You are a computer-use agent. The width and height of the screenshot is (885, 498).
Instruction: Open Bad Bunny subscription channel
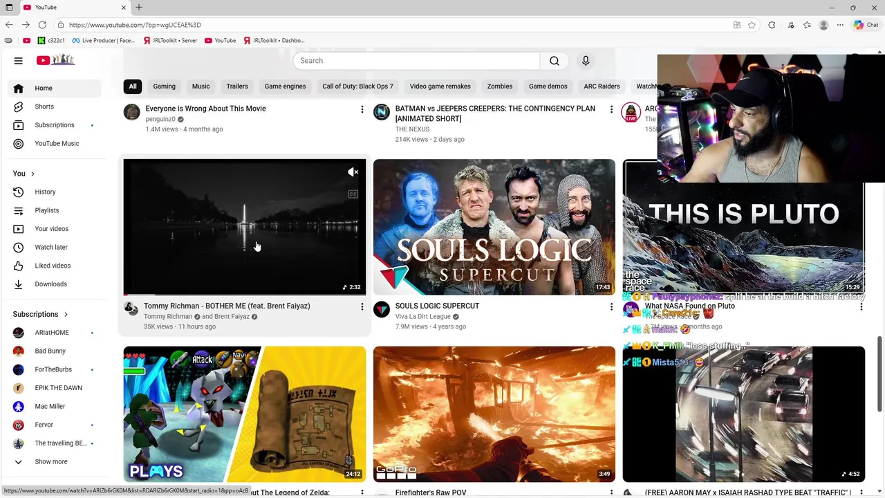point(54,351)
